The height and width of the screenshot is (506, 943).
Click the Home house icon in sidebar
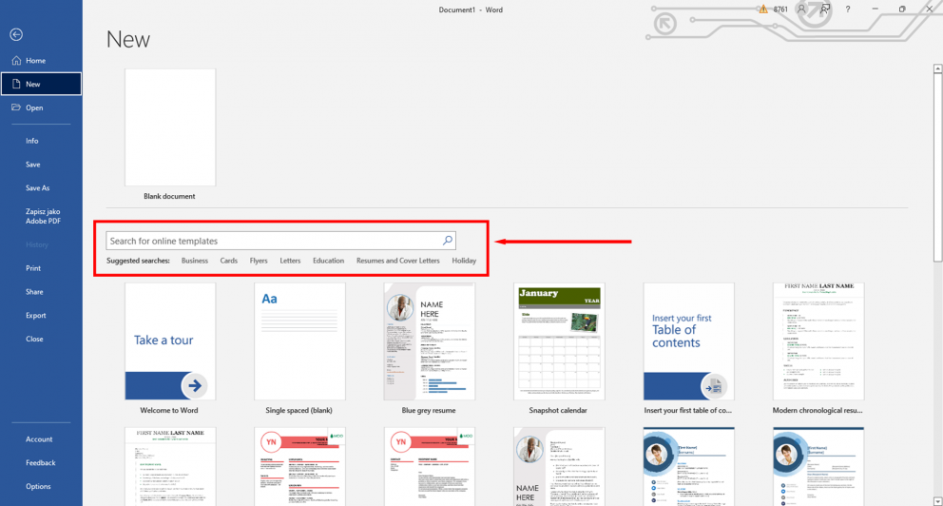pyautogui.click(x=16, y=60)
